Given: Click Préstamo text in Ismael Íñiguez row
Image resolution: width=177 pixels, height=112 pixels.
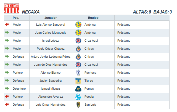Looking at the screenshot, I should pyautogui.click(x=124, y=89).
